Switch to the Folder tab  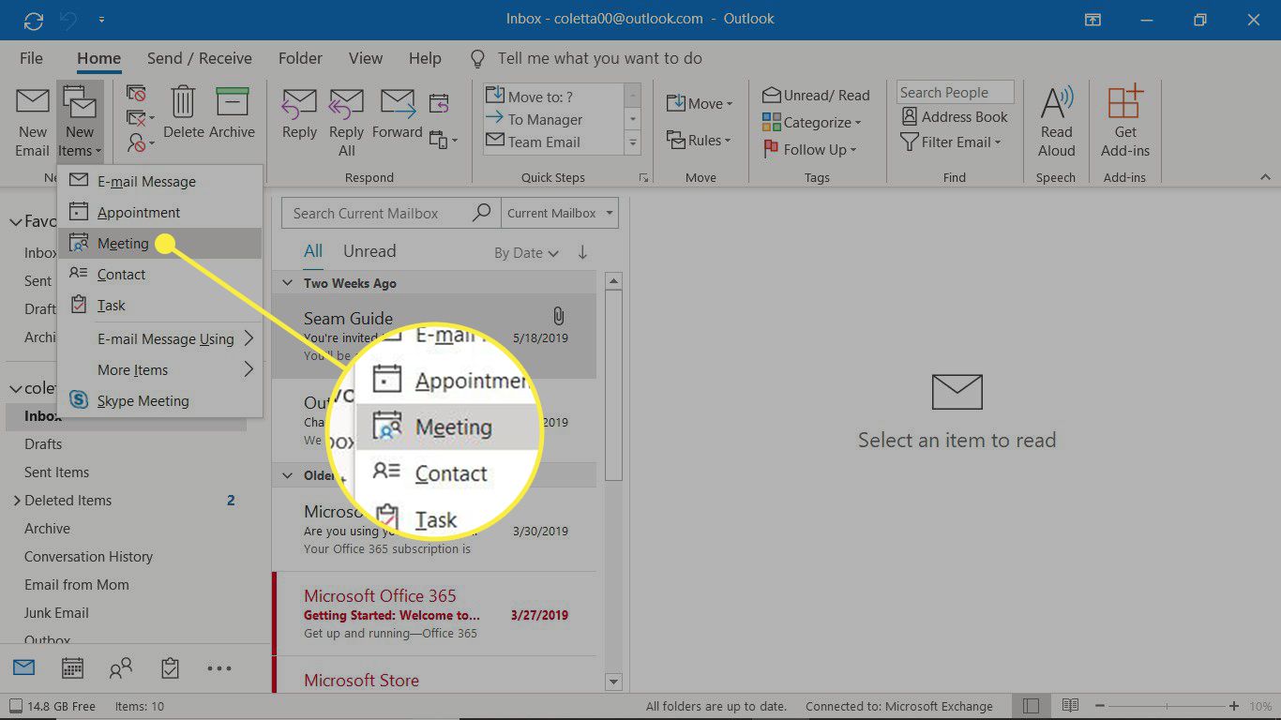click(300, 58)
